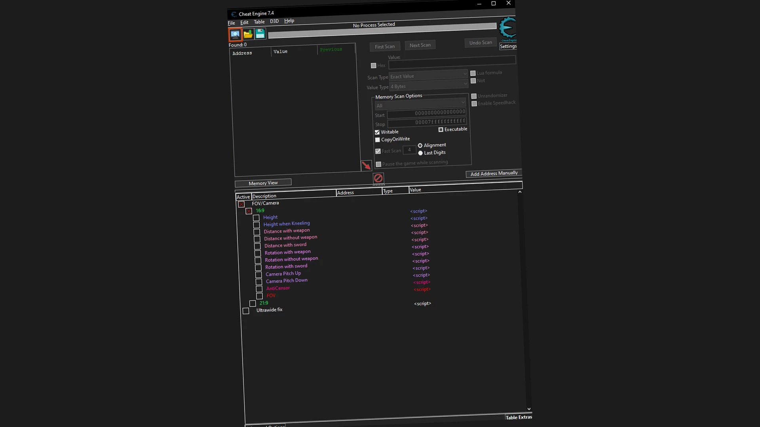Activate the 21:9 entry checkbox

(x=253, y=304)
